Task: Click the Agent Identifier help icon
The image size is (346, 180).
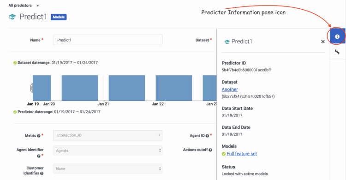Action: point(39,156)
